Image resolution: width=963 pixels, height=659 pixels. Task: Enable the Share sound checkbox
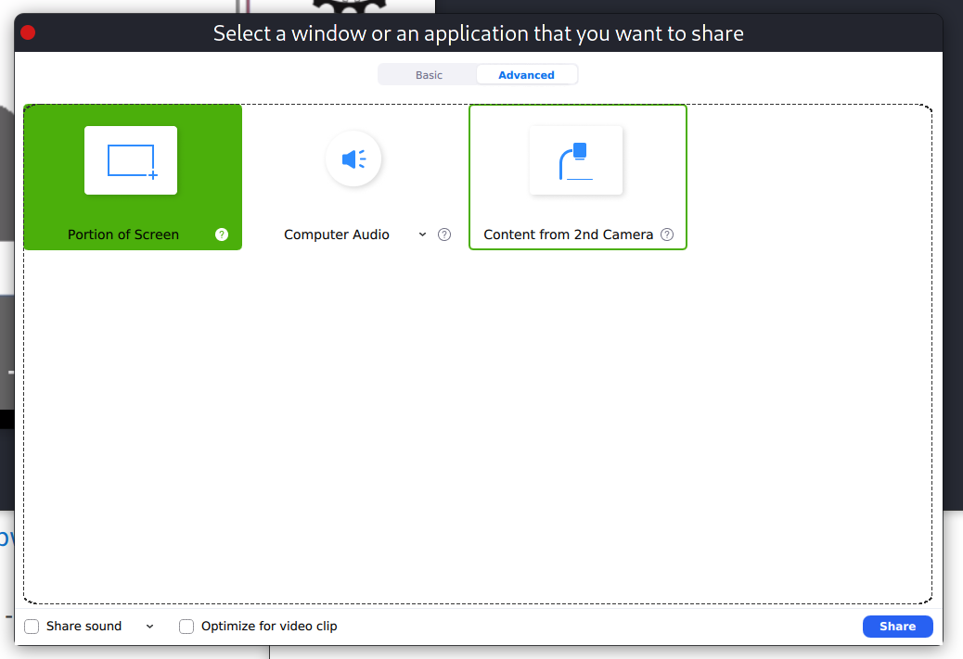pyautogui.click(x=32, y=626)
